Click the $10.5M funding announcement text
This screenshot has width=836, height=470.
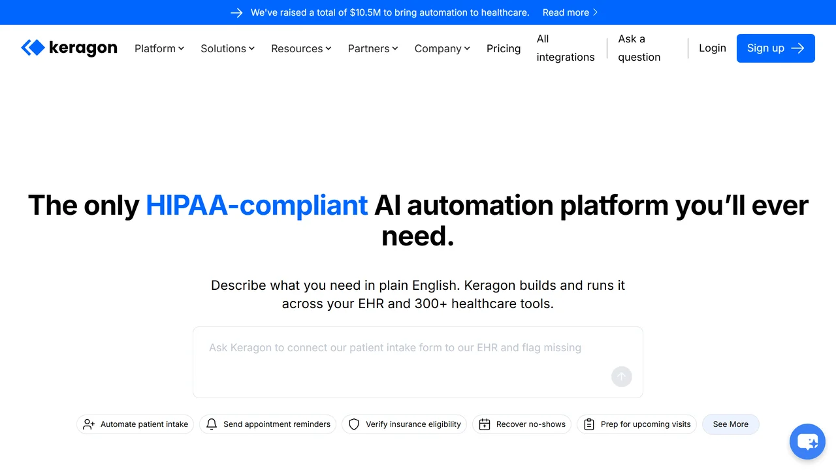click(390, 12)
